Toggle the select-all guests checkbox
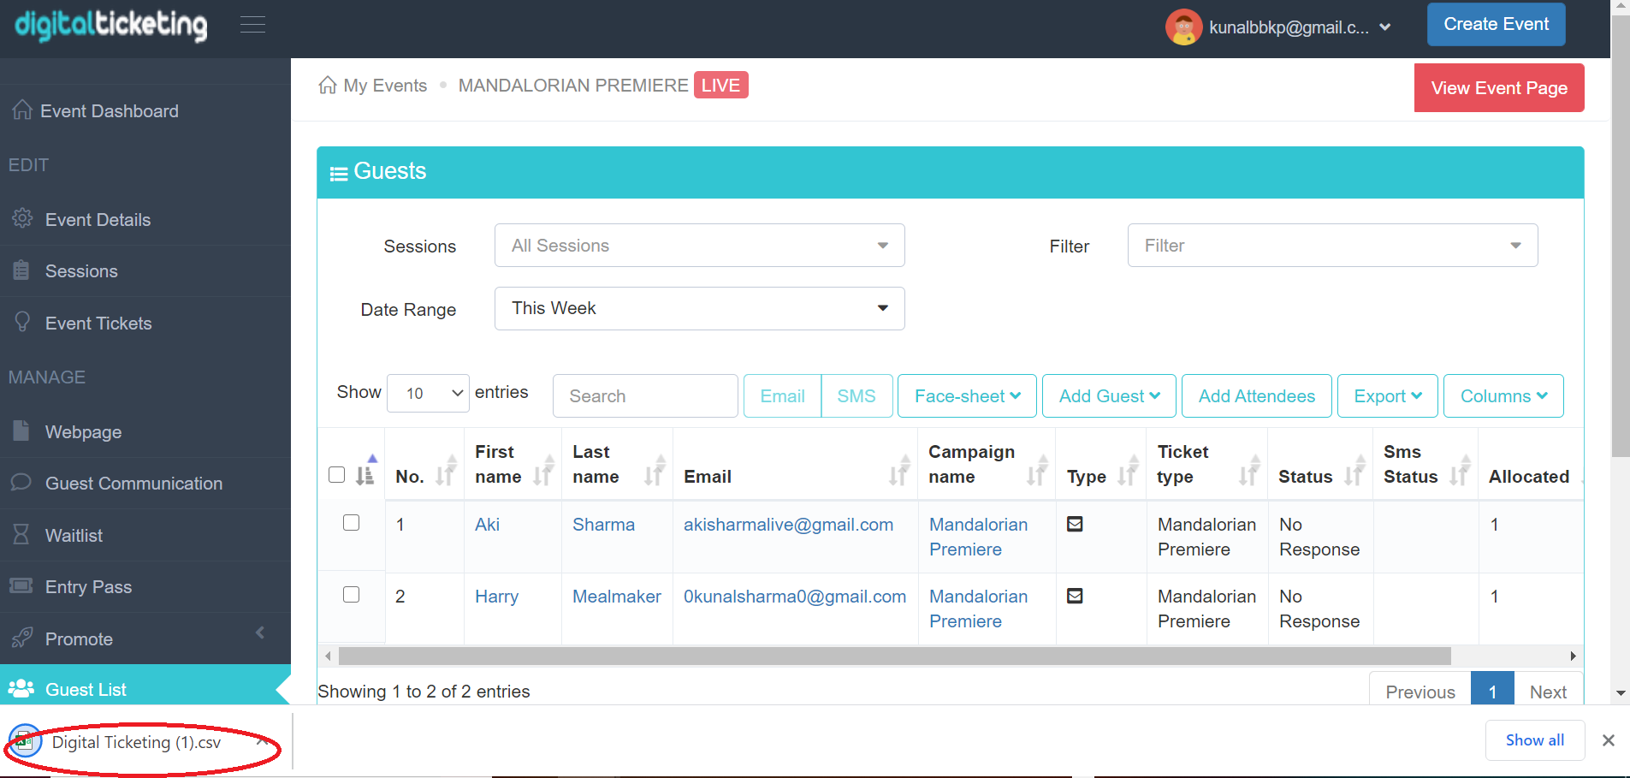This screenshot has width=1630, height=778. click(x=337, y=475)
